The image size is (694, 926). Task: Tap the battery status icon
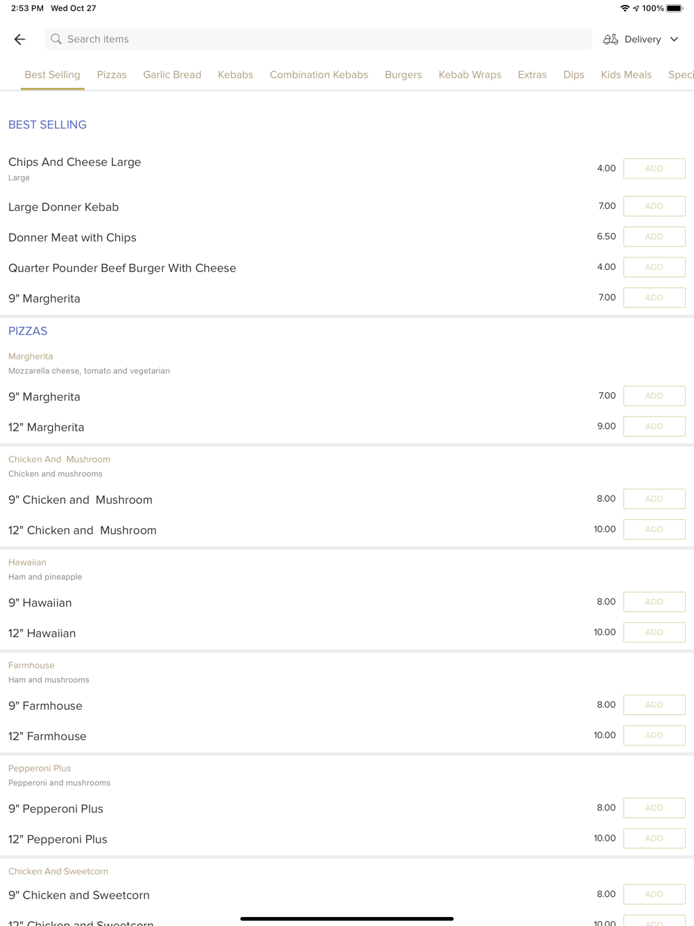coord(675,8)
